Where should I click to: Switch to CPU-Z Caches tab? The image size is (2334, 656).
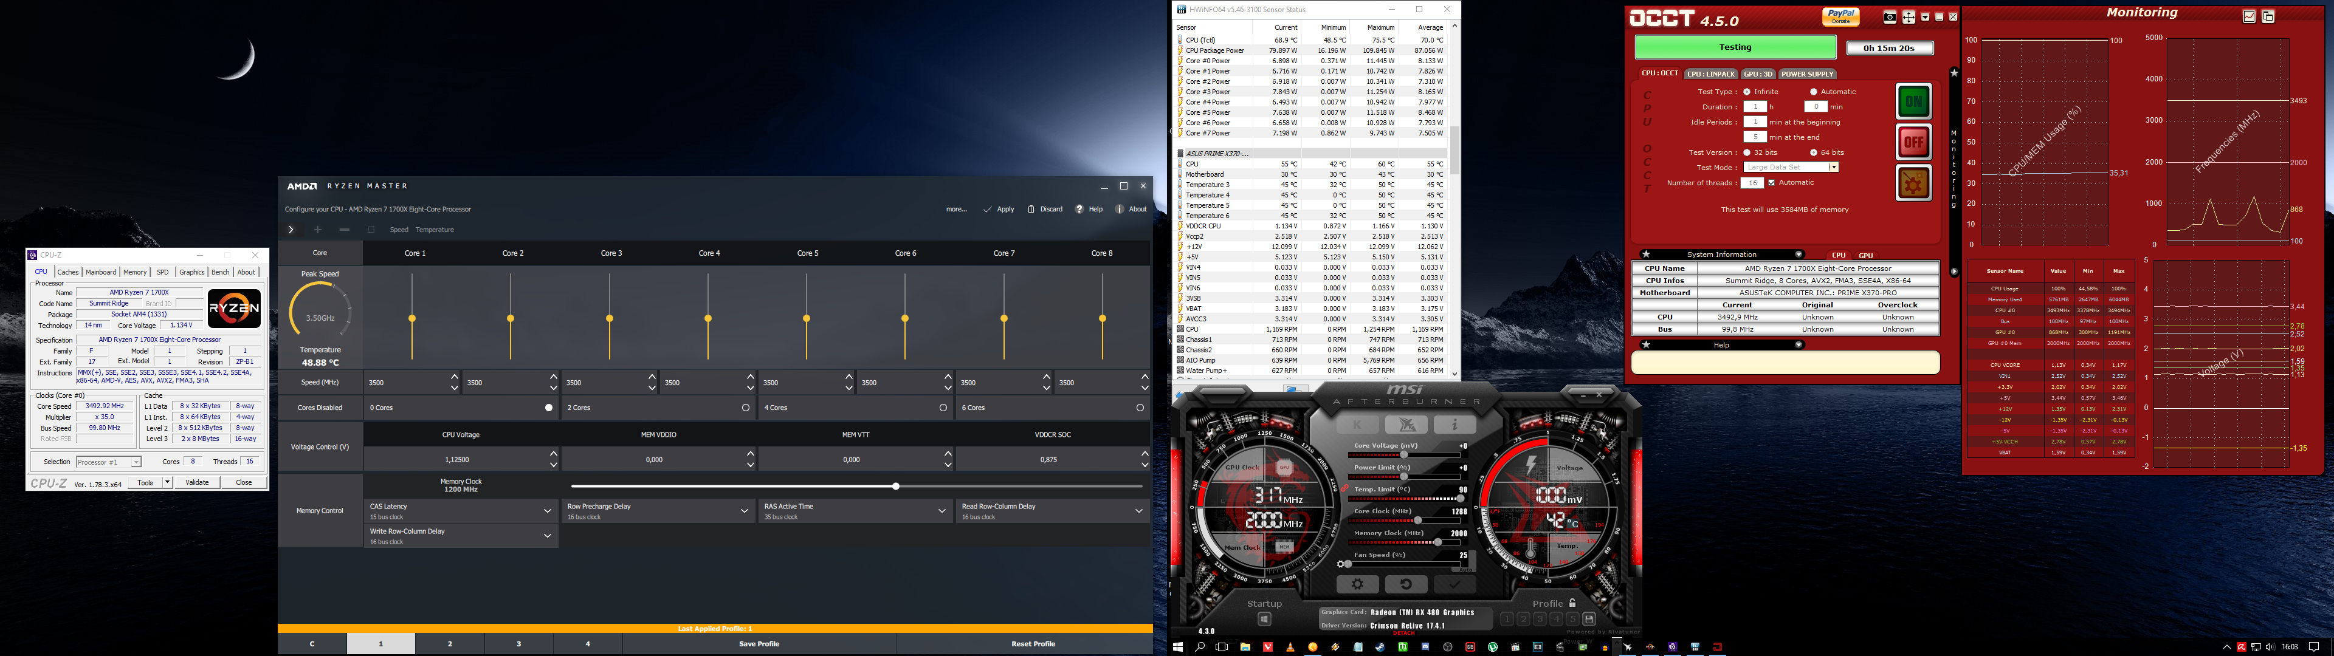pos(68,272)
